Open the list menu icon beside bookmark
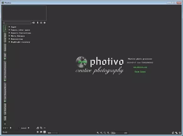Viewport: 183px width, 136px height. pyautogui.click(x=41, y=23)
